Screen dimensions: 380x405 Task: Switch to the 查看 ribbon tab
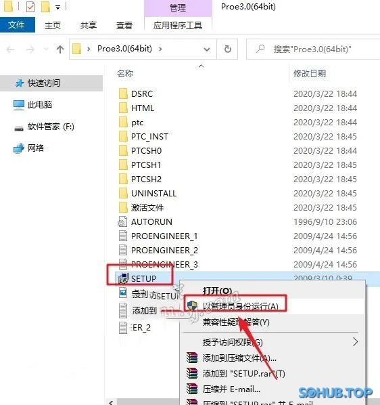(x=124, y=25)
